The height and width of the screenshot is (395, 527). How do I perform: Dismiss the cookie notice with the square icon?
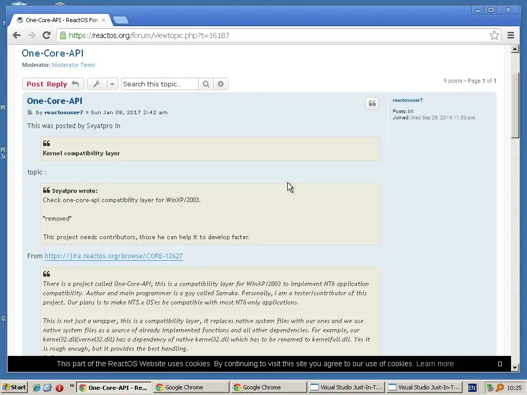500,364
